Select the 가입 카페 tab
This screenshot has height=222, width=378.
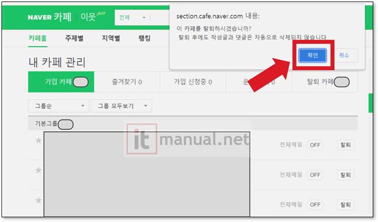[61, 82]
